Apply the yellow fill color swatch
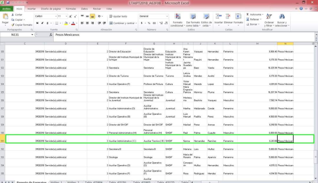Image resolution: width=318 pixels, height=183 pixels. [66, 23]
